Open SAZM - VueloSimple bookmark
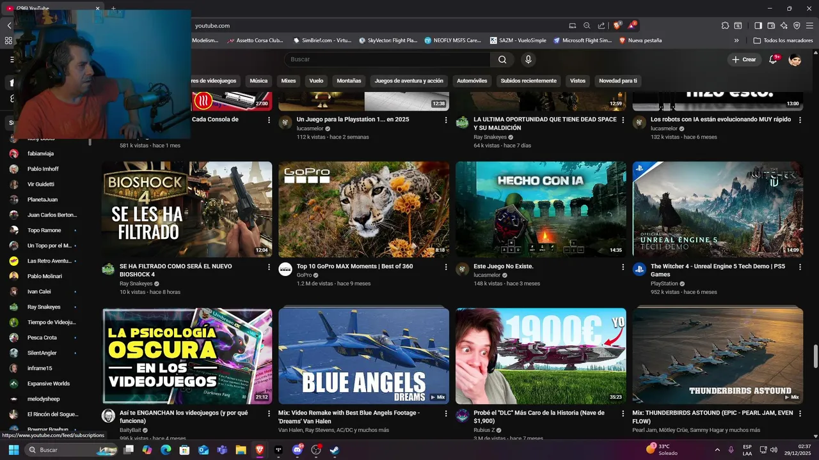The width and height of the screenshot is (819, 460). (x=518, y=40)
